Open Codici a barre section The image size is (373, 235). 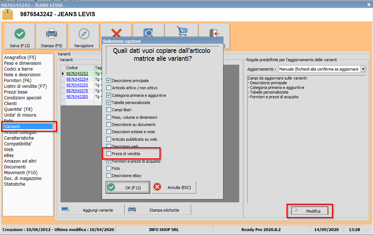18,69
